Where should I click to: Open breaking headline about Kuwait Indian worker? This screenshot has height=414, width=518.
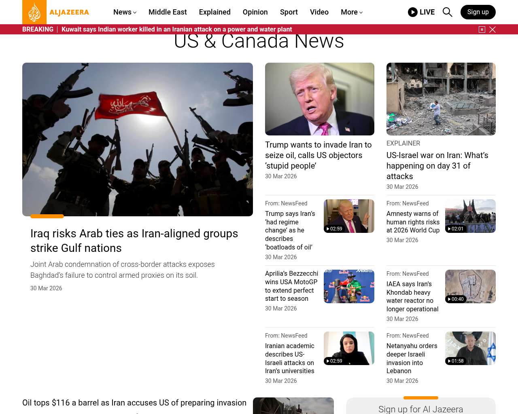[x=177, y=30]
